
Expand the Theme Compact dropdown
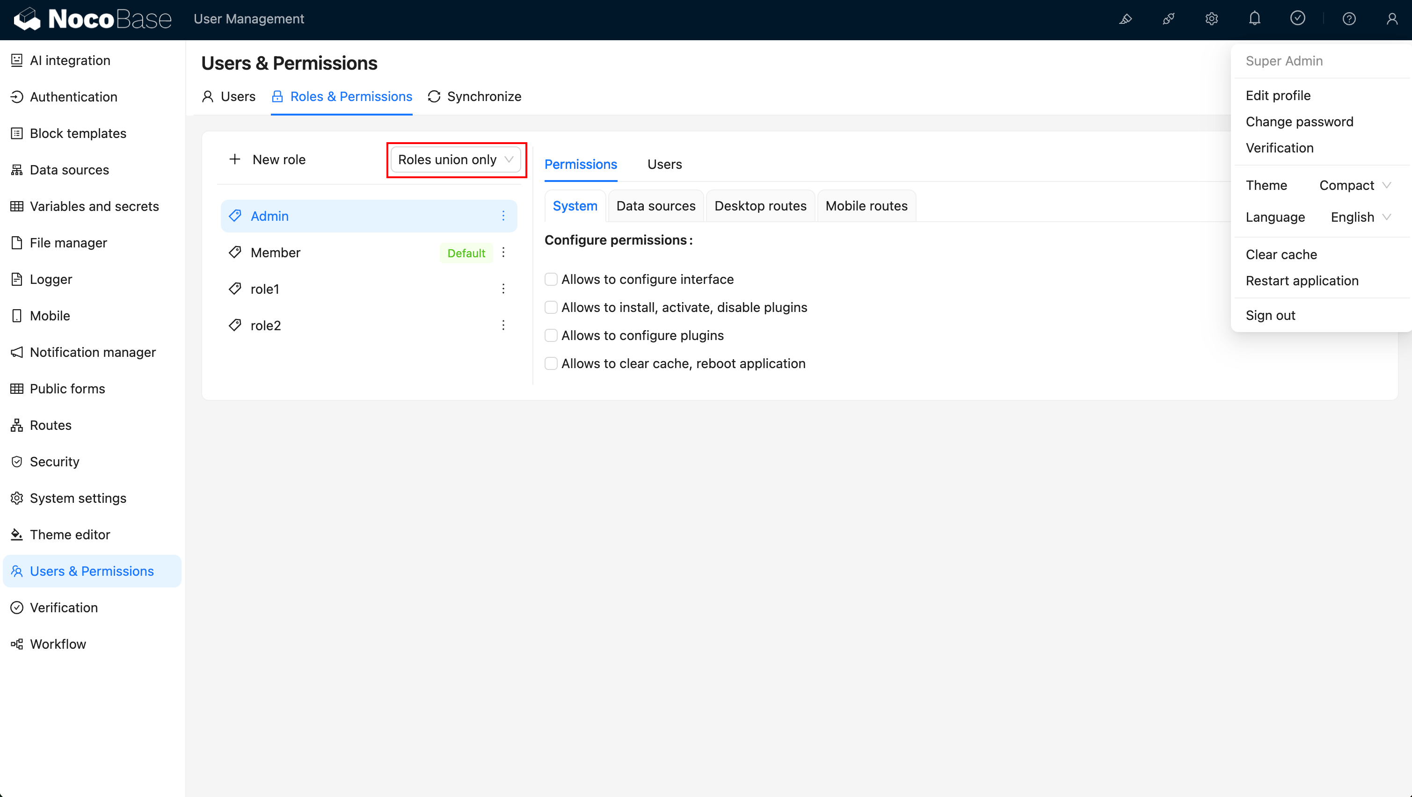(1354, 185)
